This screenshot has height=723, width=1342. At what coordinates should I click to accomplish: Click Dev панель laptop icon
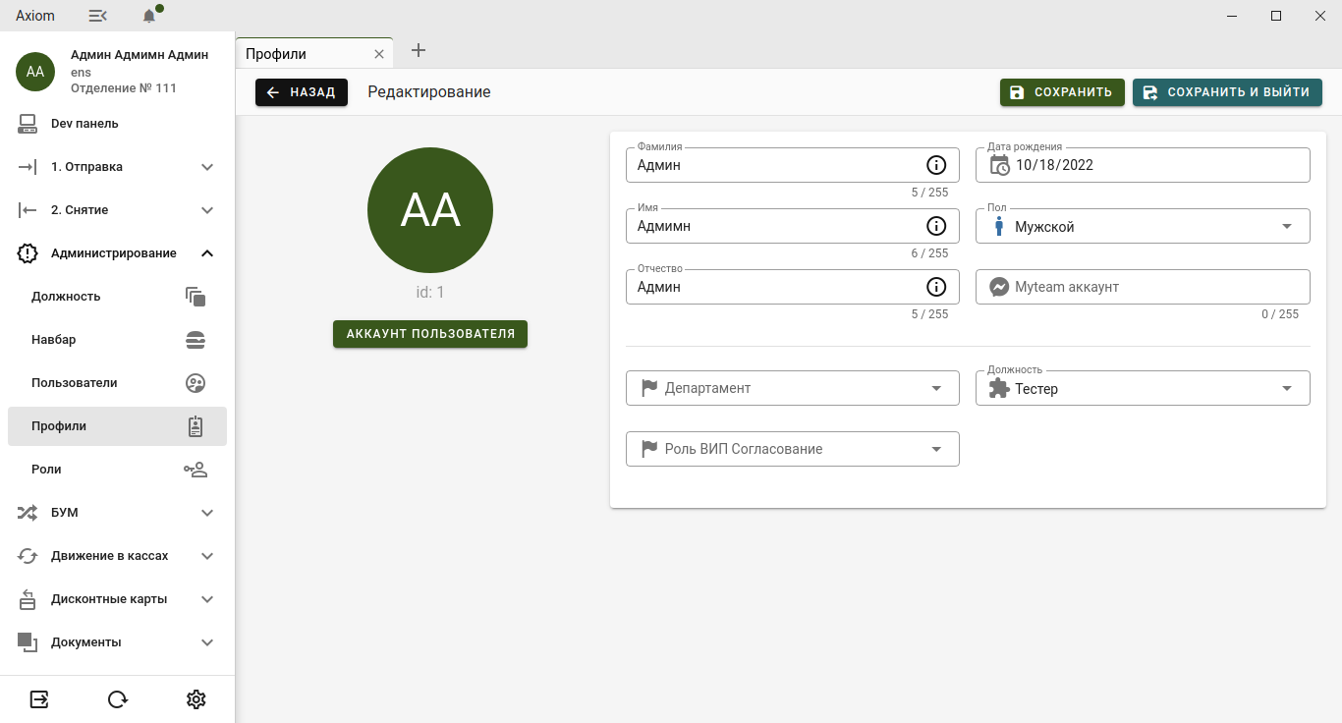click(x=28, y=124)
